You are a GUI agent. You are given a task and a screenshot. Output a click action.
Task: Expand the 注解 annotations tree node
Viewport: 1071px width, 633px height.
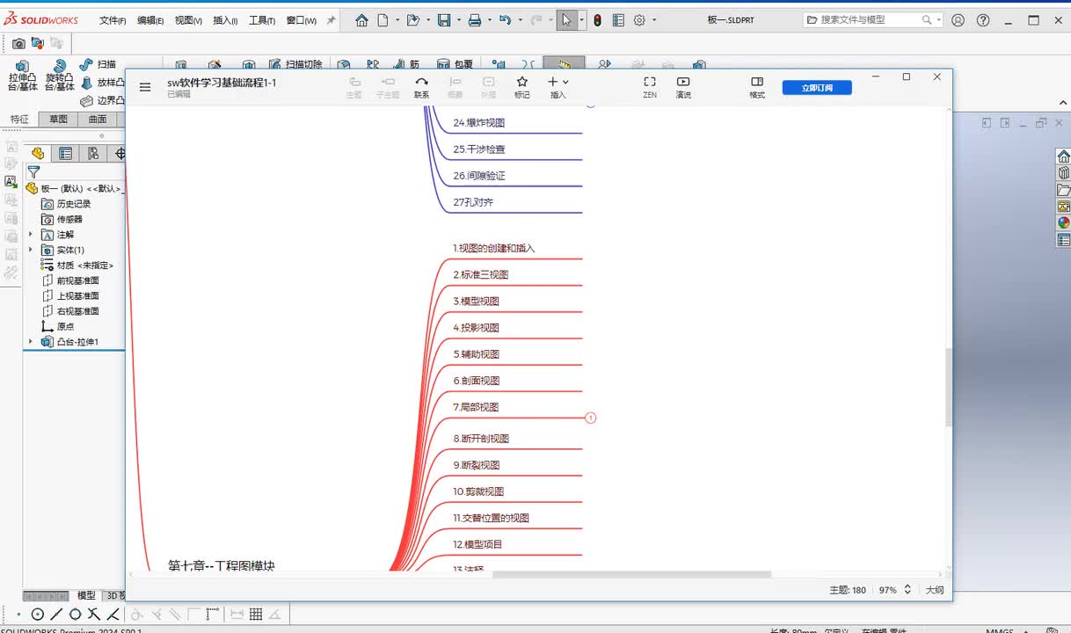[31, 235]
